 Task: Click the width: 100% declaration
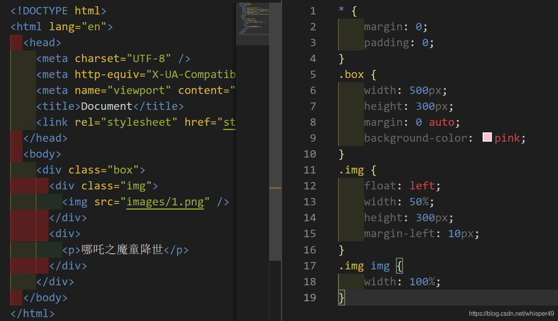pos(402,281)
